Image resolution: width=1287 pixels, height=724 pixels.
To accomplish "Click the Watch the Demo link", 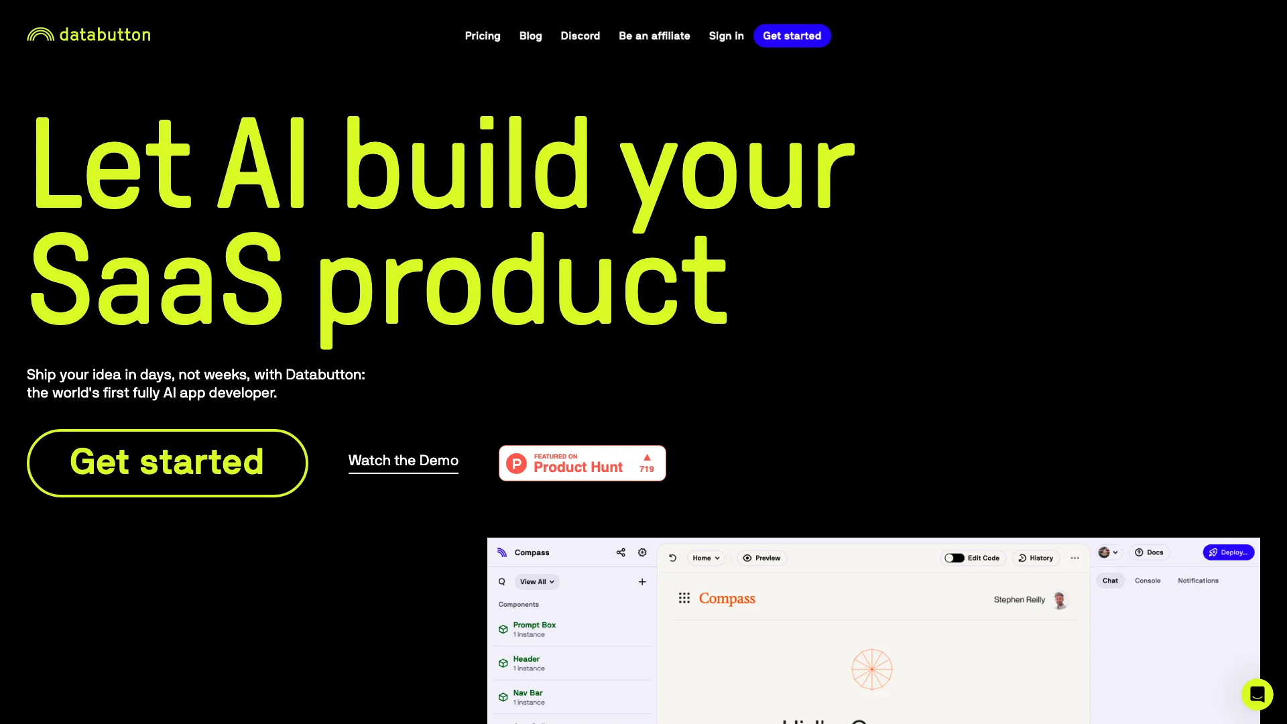I will pyautogui.click(x=403, y=460).
